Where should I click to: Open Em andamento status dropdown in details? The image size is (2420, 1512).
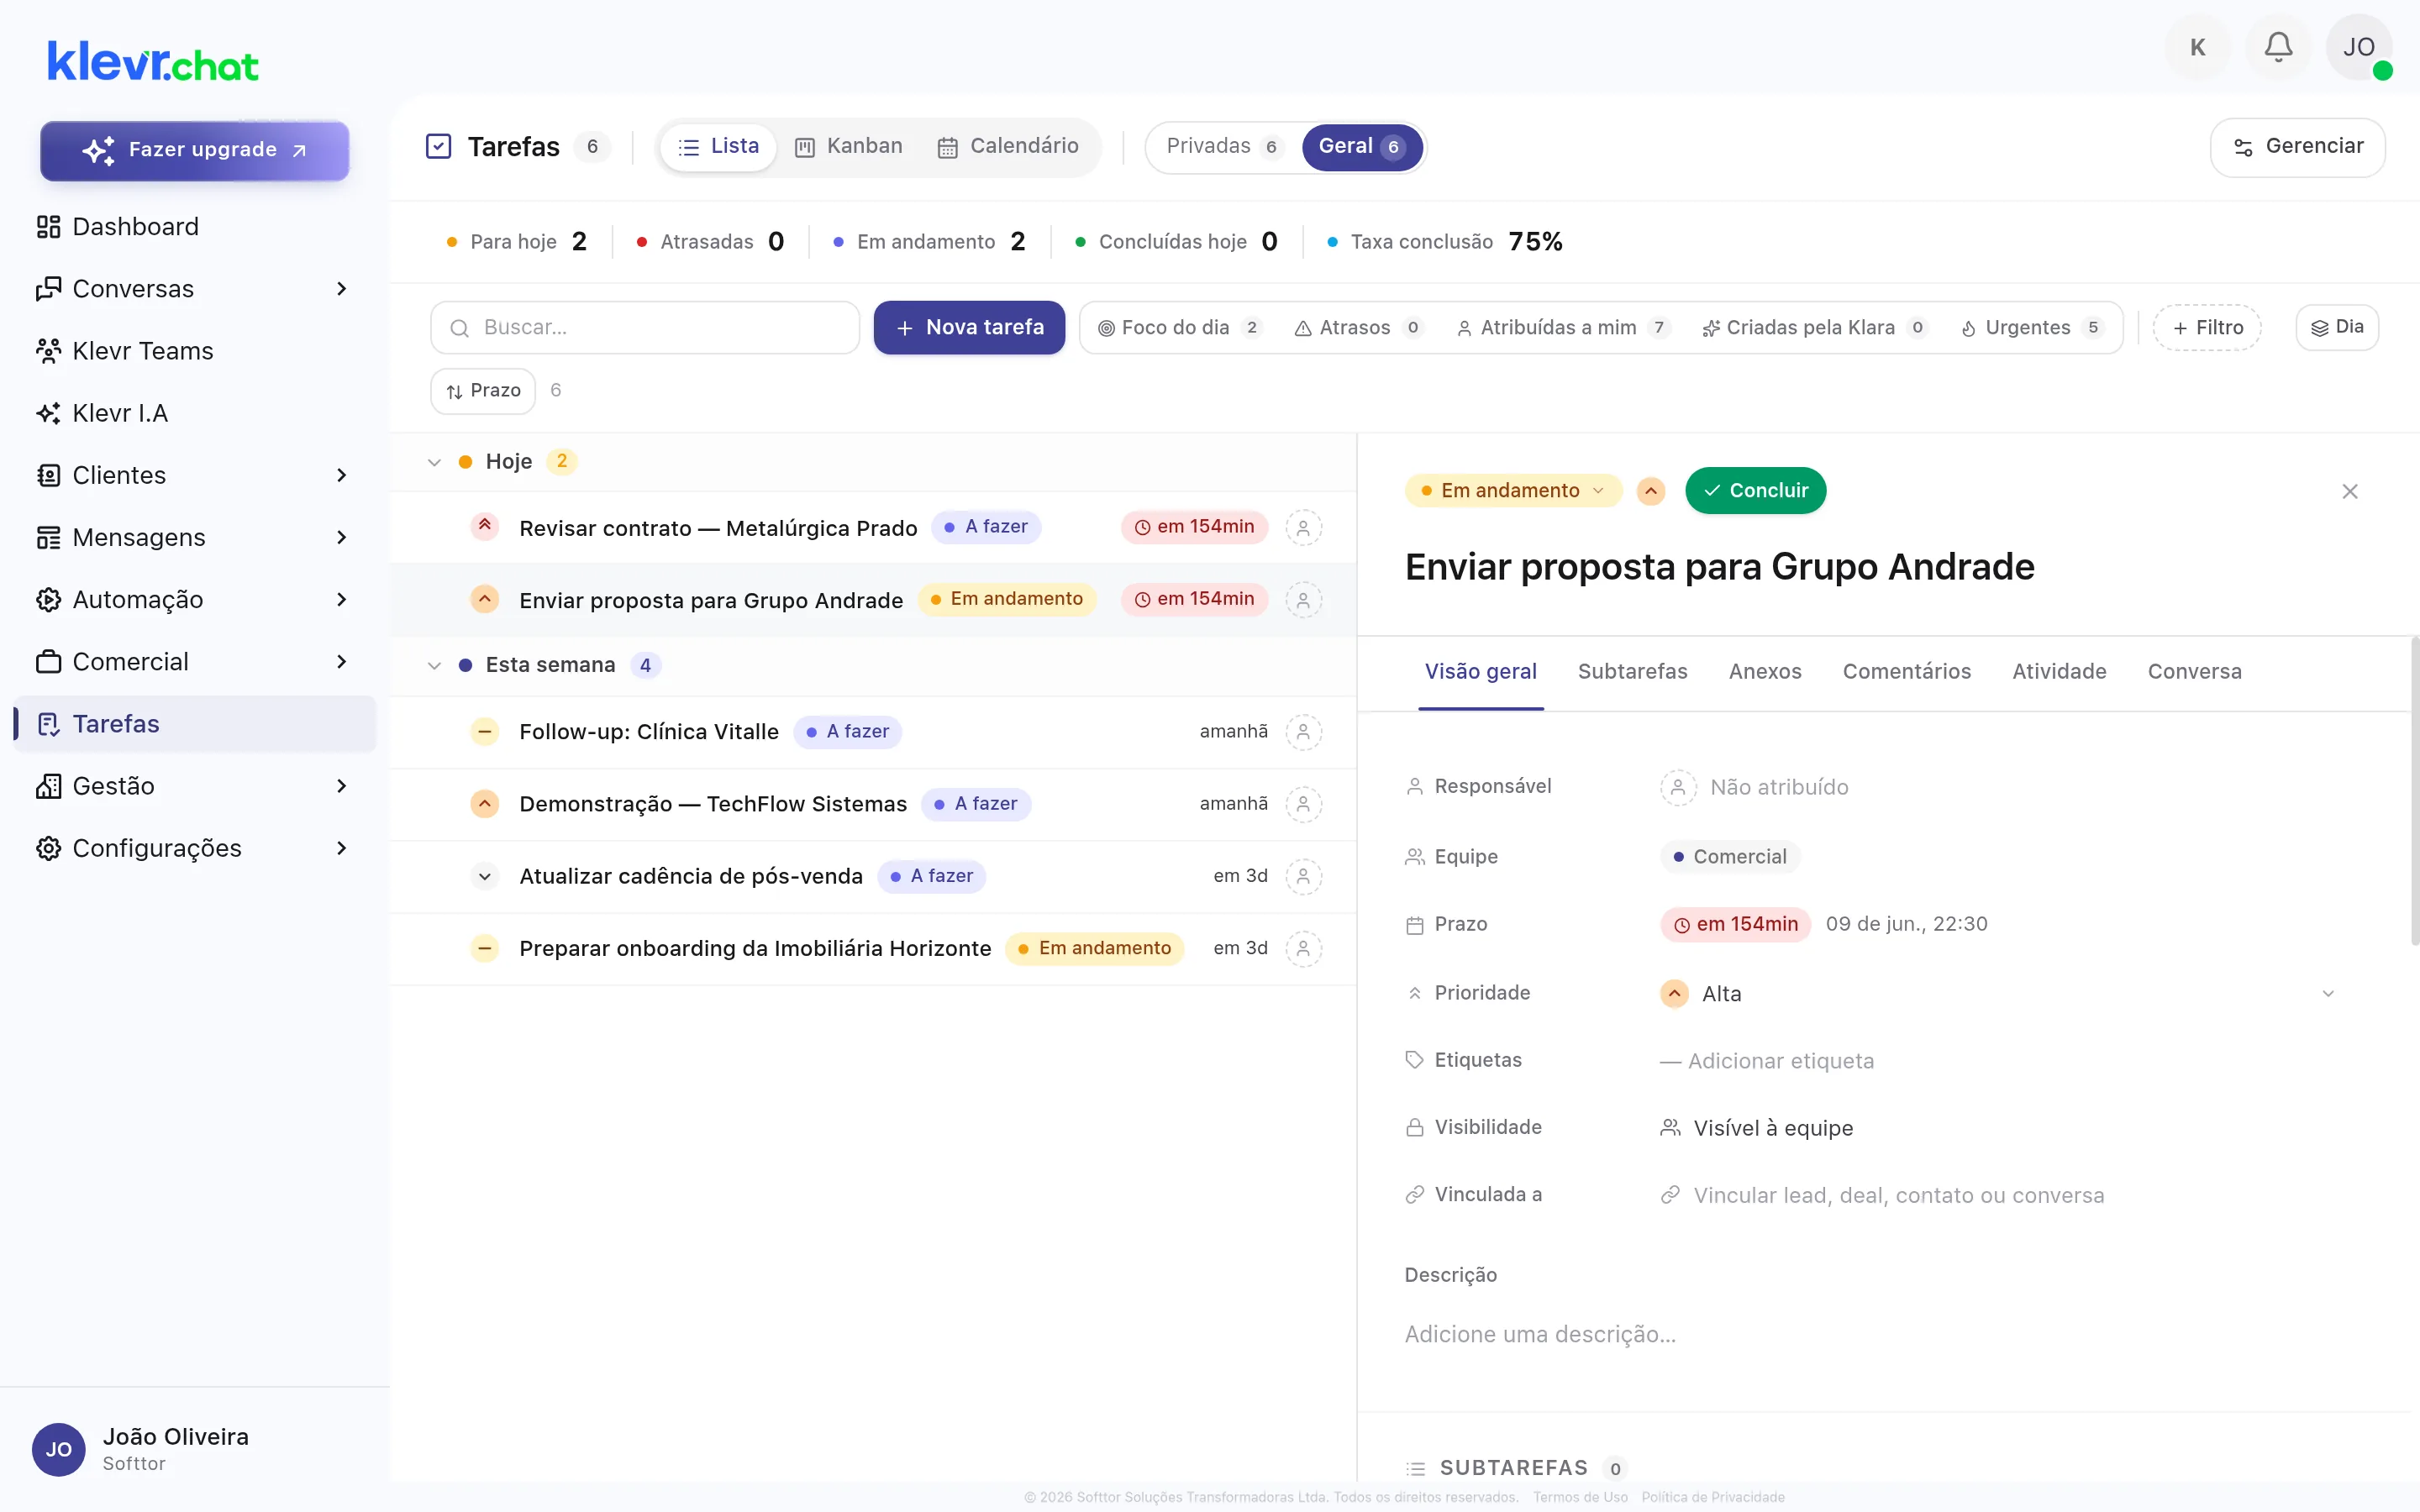(x=1513, y=491)
